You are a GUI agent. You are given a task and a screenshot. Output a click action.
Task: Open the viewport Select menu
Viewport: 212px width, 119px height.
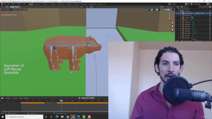pos(21,10)
